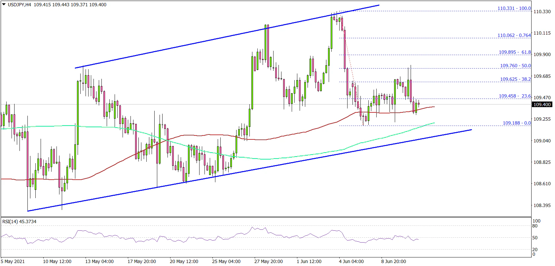555x266 pixels.
Task: Select the 109.458 - 23.6 Fibonacci label
Action: pyautogui.click(x=515, y=96)
